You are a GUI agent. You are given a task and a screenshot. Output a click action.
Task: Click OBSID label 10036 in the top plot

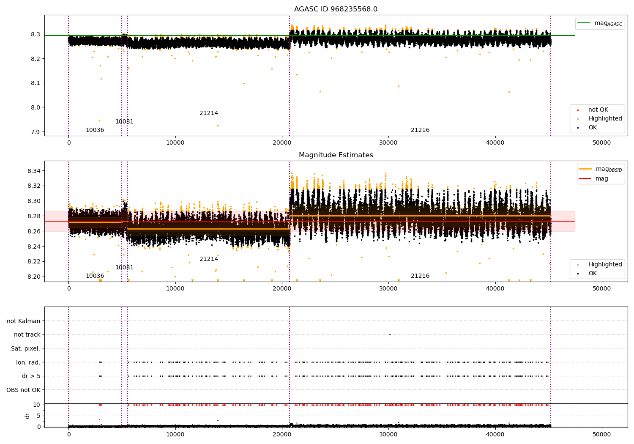click(95, 130)
